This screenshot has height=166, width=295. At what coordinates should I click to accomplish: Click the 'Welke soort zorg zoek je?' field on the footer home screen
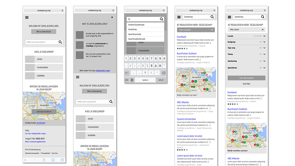click(x=44, y=42)
